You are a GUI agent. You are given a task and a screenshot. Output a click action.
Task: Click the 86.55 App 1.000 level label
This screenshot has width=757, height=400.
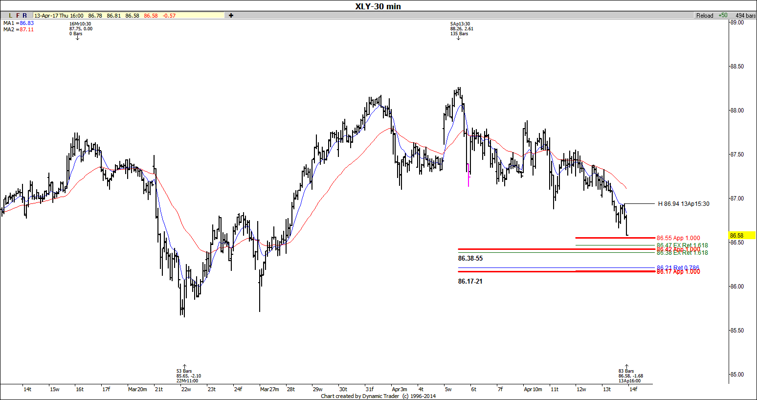click(x=678, y=238)
